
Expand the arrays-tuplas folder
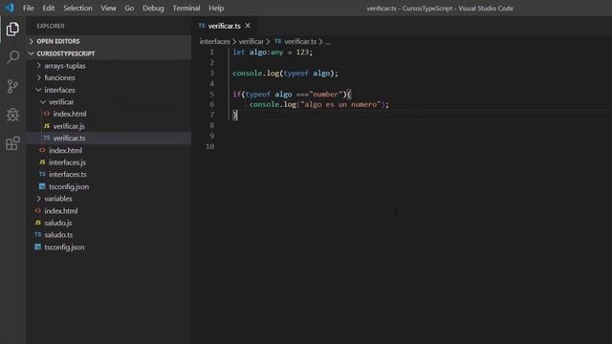coord(109,66)
